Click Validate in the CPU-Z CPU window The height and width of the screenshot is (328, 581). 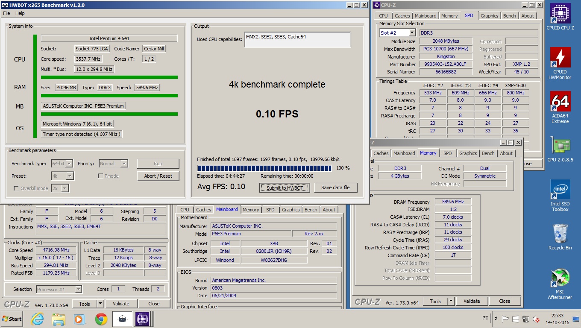coord(121,304)
